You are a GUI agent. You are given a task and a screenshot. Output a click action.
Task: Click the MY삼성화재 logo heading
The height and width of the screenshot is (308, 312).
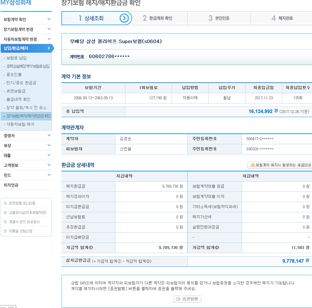tap(16, 4)
